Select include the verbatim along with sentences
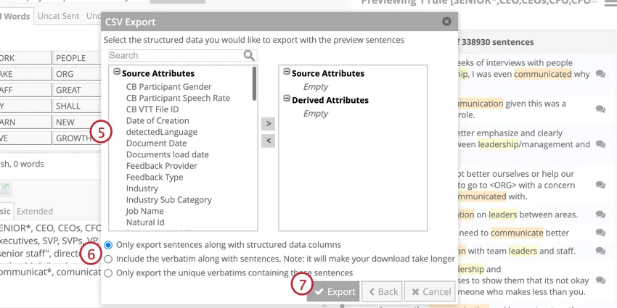 point(108,259)
